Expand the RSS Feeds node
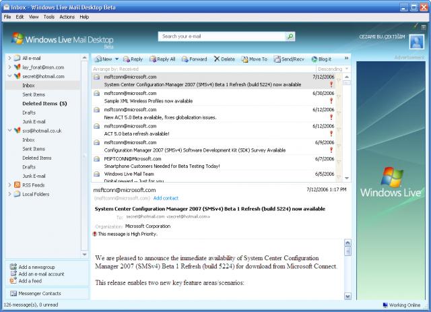This screenshot has height=312, width=431. click(x=9, y=185)
